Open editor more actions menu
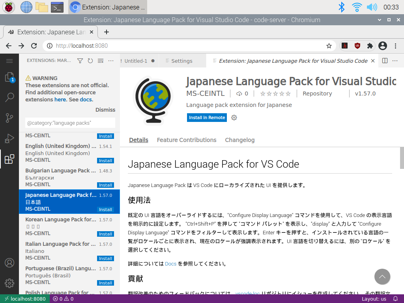This screenshot has width=404, height=303. coord(395,61)
